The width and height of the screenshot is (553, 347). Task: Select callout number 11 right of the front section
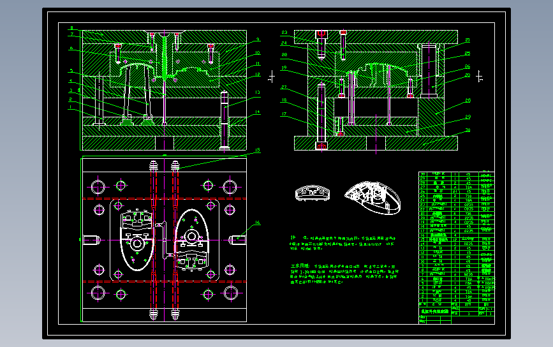point(258,64)
